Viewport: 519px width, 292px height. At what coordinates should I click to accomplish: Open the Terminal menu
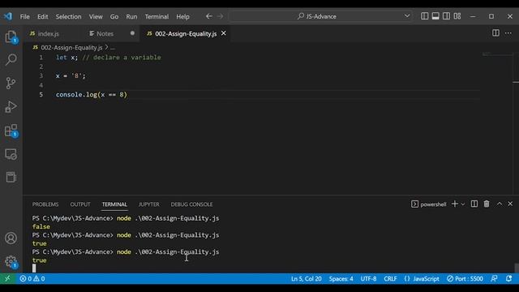[x=157, y=16]
